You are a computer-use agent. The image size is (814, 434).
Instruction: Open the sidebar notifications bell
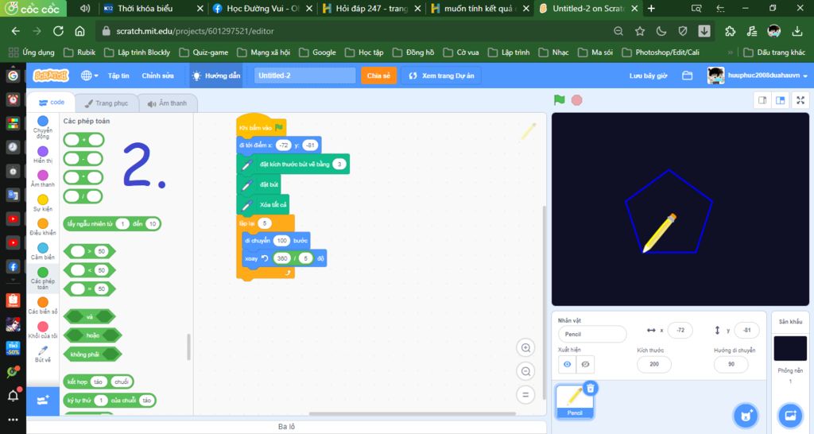[x=13, y=396]
